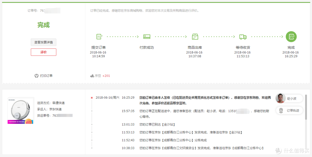This screenshot has width=312, height=157.
Task: Click the 11:52:43 分拣完成 tracking entry
Action: pyautogui.click(x=173, y=140)
